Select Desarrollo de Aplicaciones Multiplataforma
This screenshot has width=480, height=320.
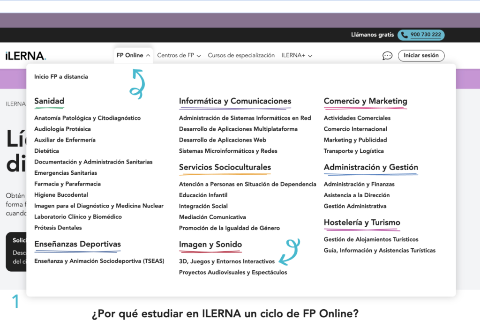[238, 129]
